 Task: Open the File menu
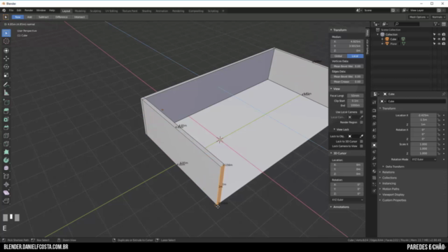pyautogui.click(x=11, y=10)
